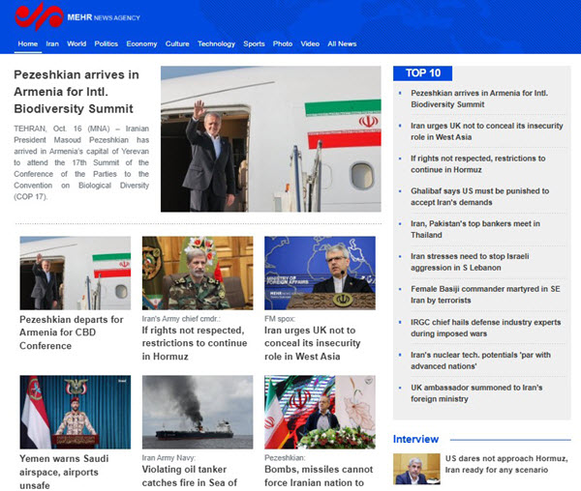Navigate to the Culture section
Screen dimensions: 581x491
pos(177,43)
